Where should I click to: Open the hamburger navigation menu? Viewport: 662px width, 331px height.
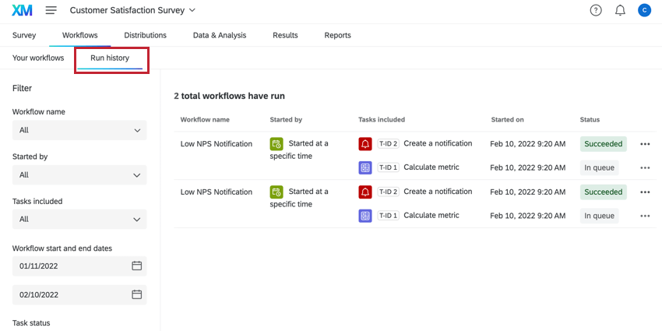(51, 10)
